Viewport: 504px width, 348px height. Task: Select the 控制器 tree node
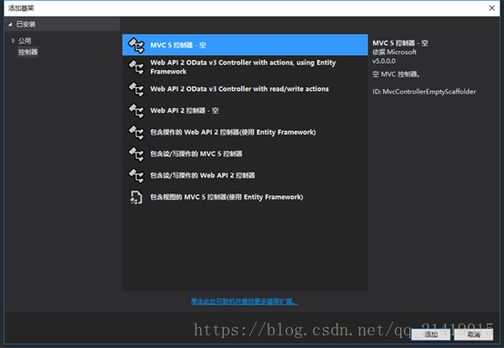[x=28, y=52]
